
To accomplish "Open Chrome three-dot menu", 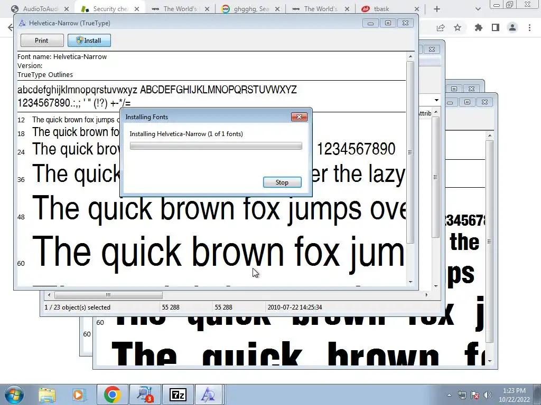I will [x=529, y=27].
